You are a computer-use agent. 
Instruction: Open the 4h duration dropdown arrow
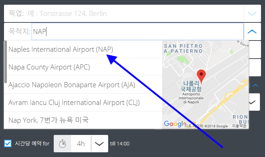(x=99, y=144)
